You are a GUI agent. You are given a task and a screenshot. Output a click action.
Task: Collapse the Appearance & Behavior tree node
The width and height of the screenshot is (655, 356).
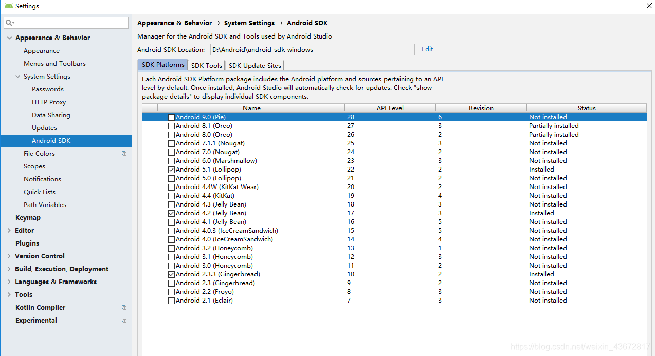pos(9,38)
